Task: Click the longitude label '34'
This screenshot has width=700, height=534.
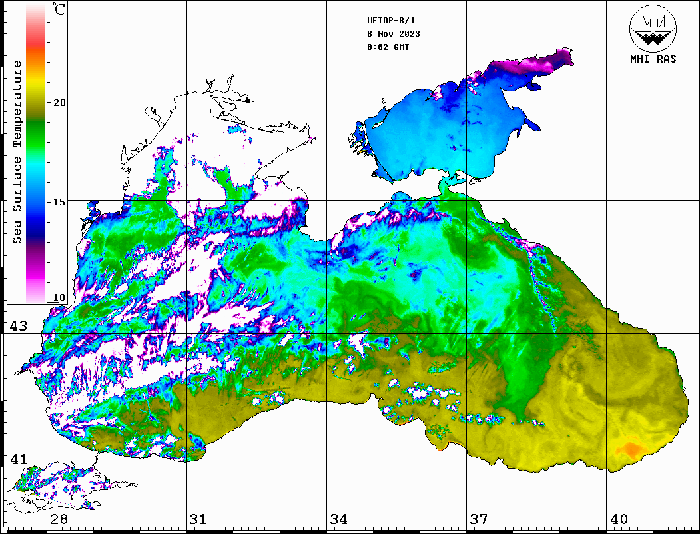Action: click(x=338, y=519)
